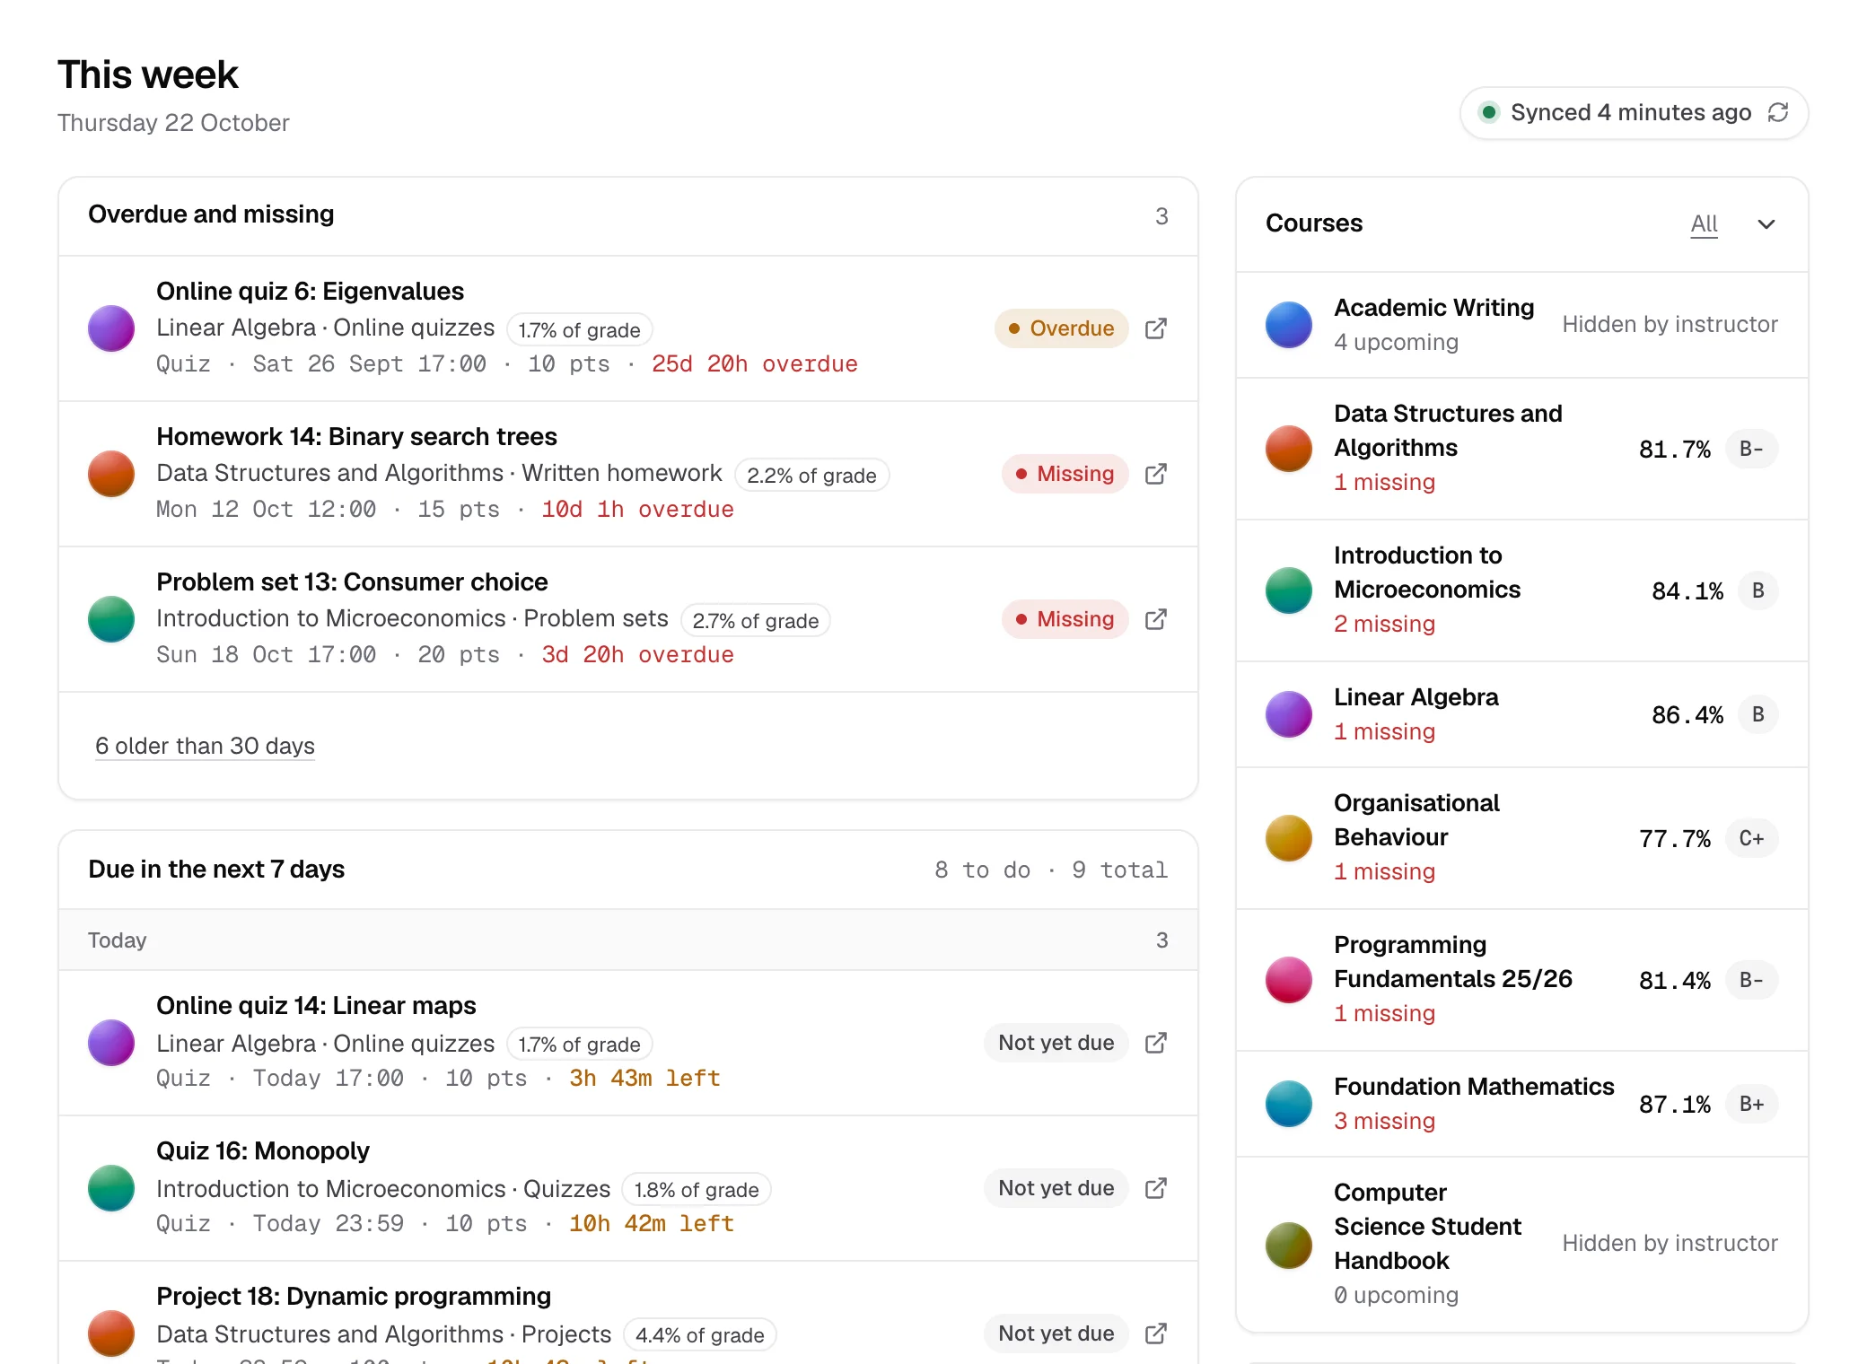Open Quiz 16 Monopoly external link icon
The height and width of the screenshot is (1364, 1867).
(x=1156, y=1188)
